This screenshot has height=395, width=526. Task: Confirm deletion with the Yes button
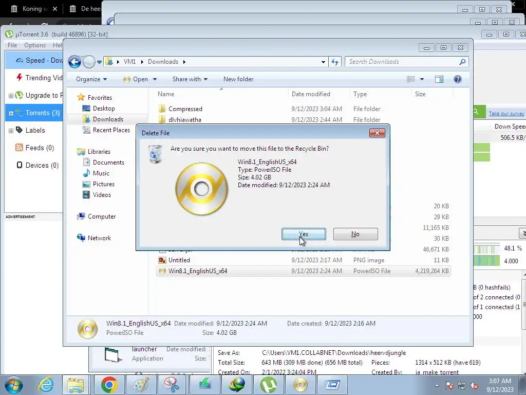(304, 234)
